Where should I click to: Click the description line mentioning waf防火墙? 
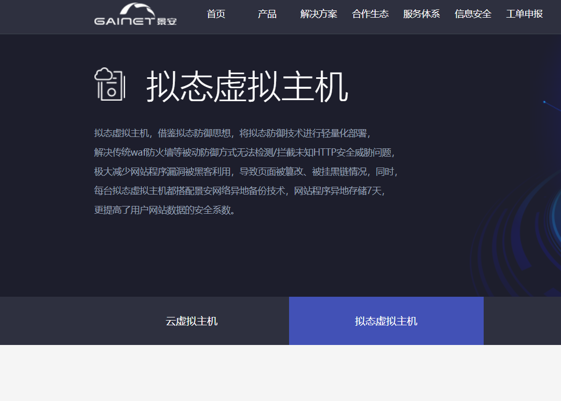click(x=244, y=153)
